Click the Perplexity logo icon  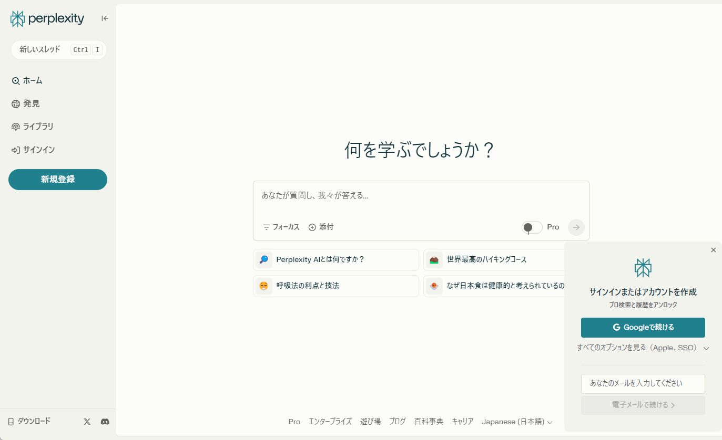point(16,18)
